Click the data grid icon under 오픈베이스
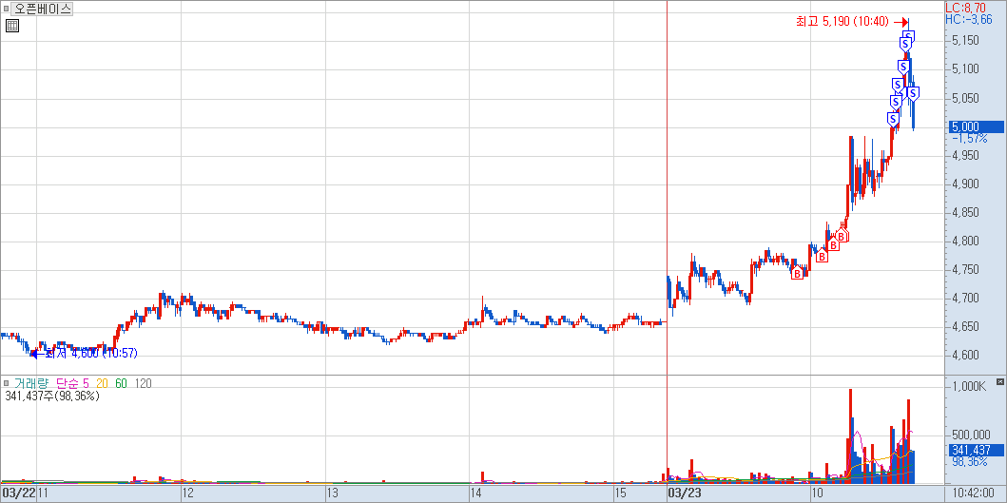1007x503 pixels. pyautogui.click(x=11, y=26)
